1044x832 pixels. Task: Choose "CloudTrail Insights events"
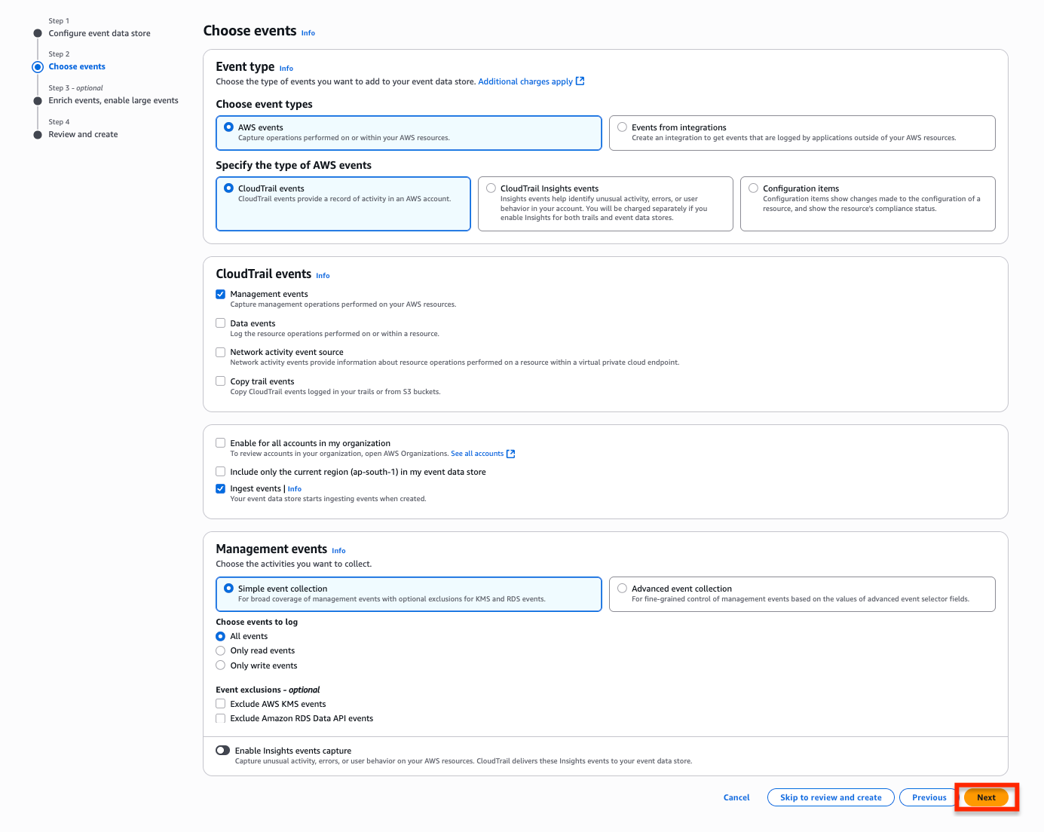[x=491, y=188]
